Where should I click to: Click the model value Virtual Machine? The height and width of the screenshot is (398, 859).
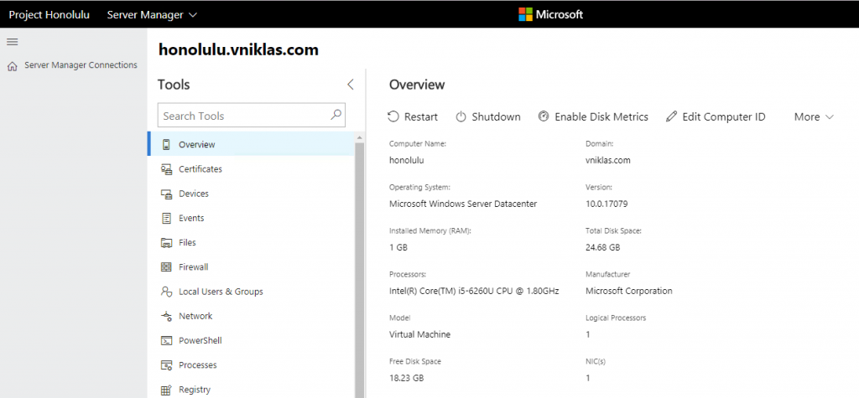[419, 334]
